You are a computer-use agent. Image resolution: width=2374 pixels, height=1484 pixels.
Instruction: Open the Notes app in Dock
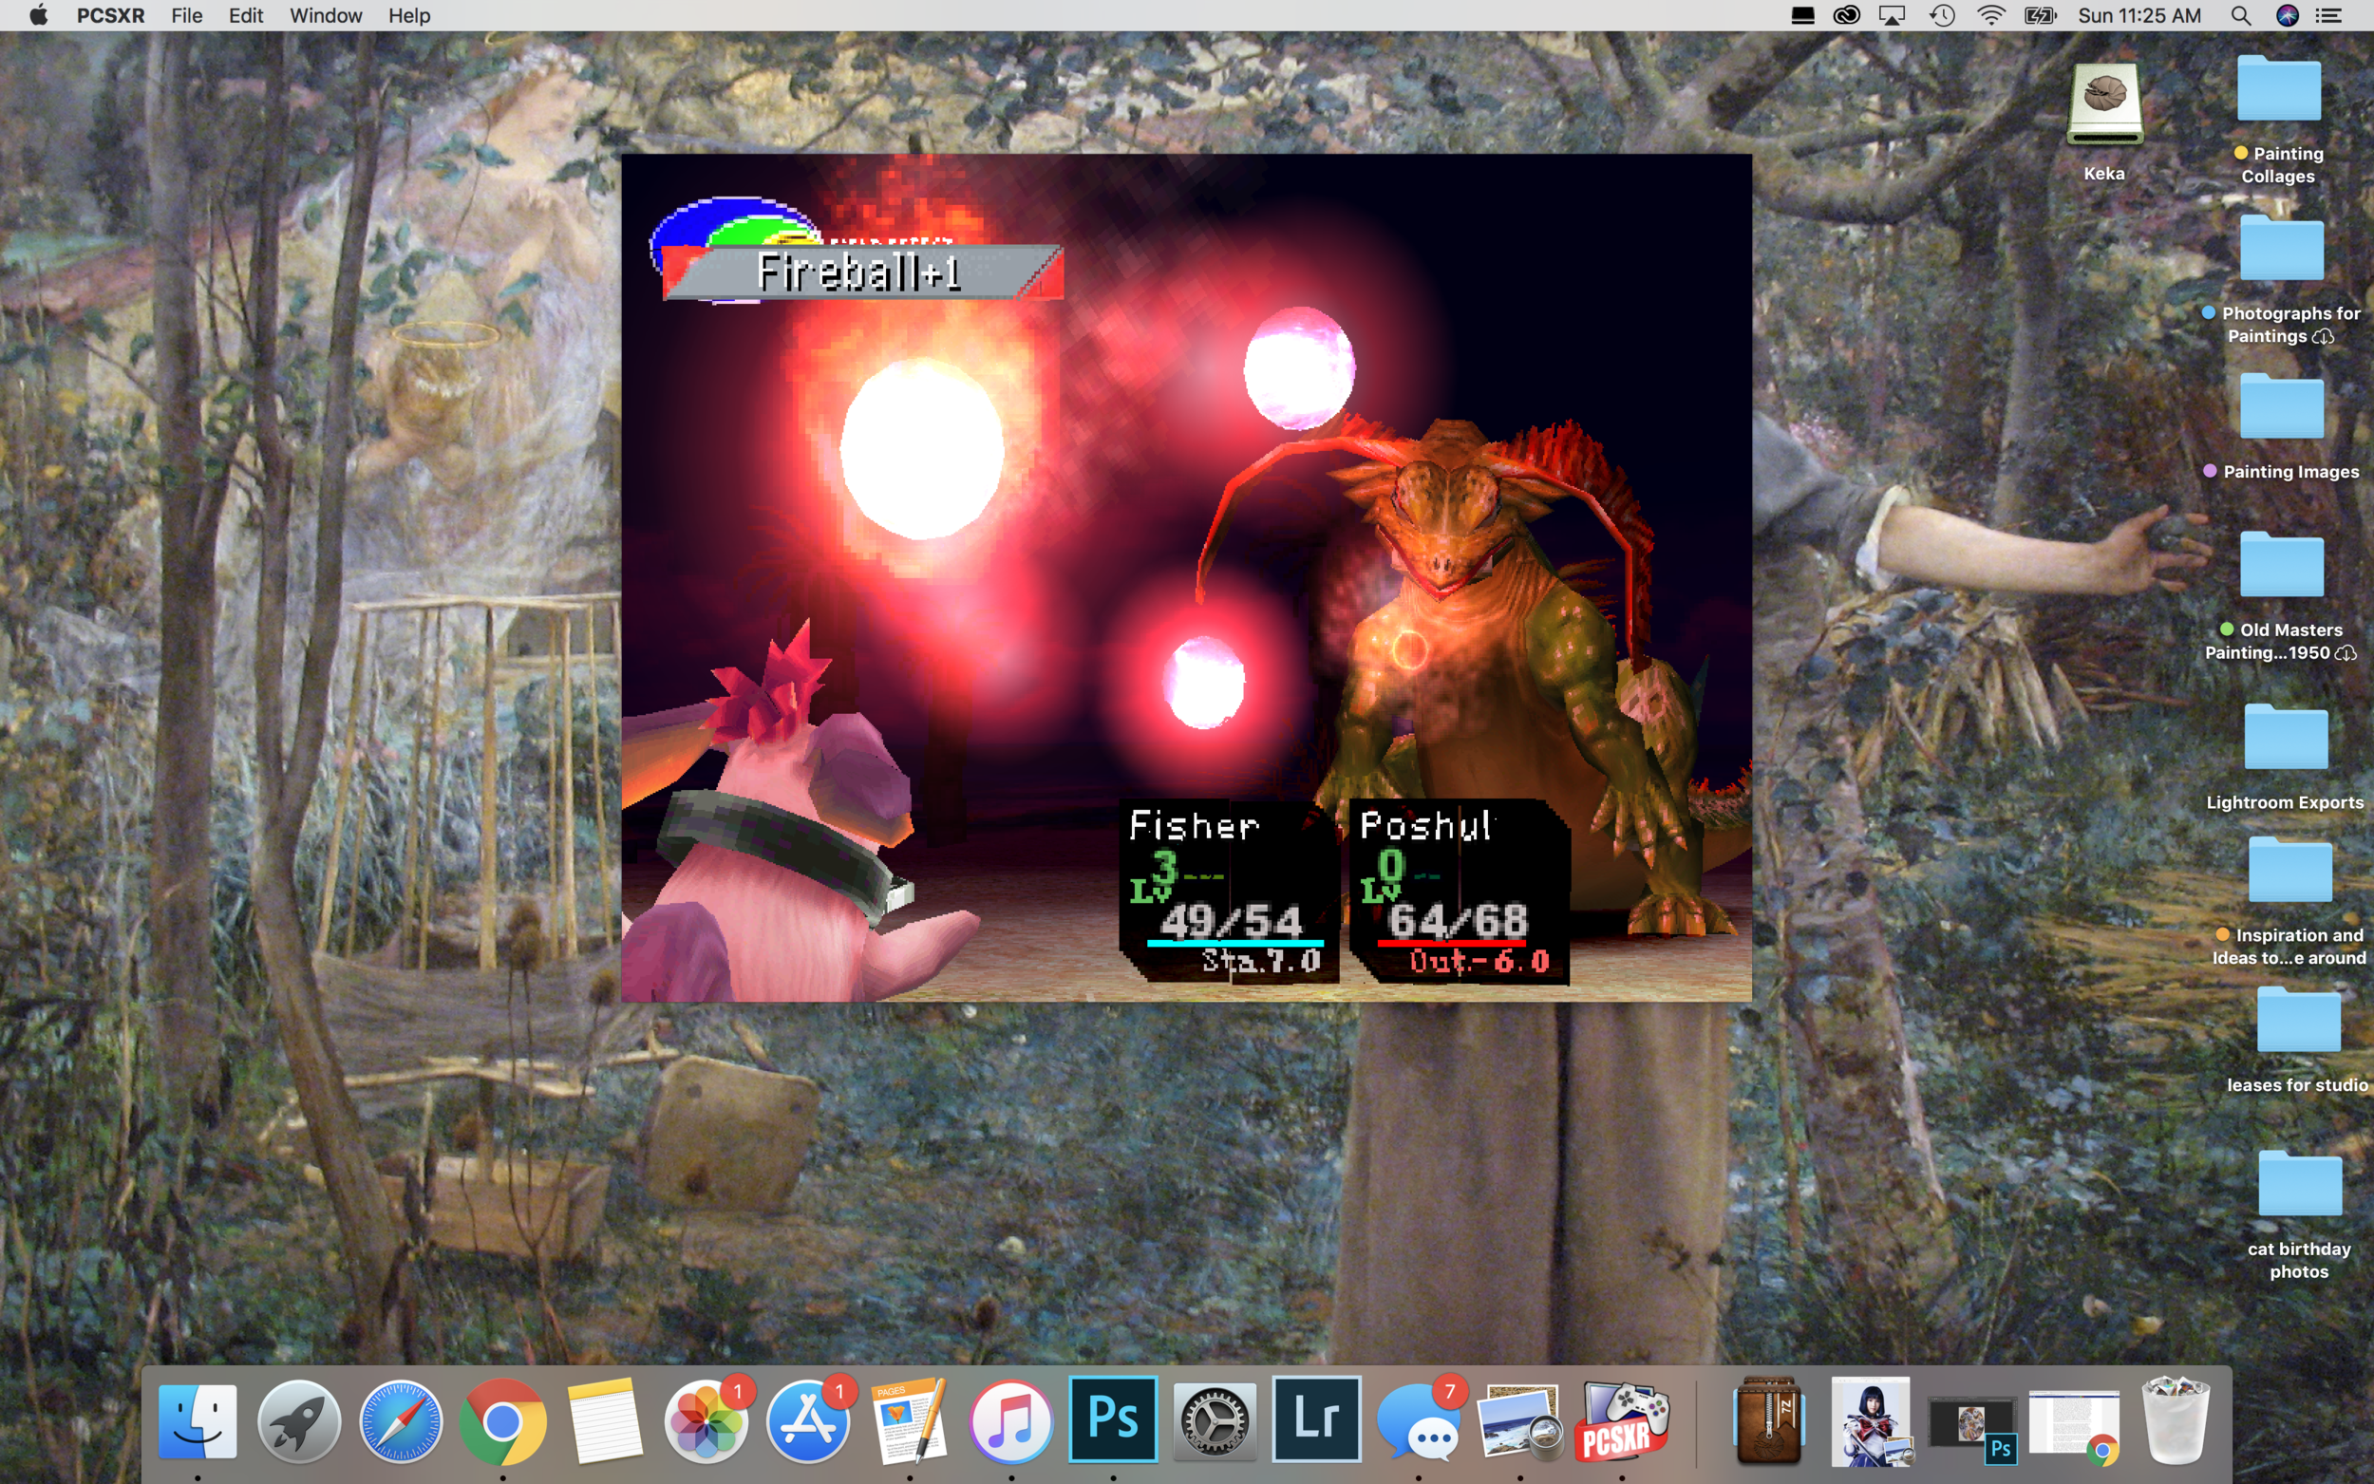tap(605, 1421)
